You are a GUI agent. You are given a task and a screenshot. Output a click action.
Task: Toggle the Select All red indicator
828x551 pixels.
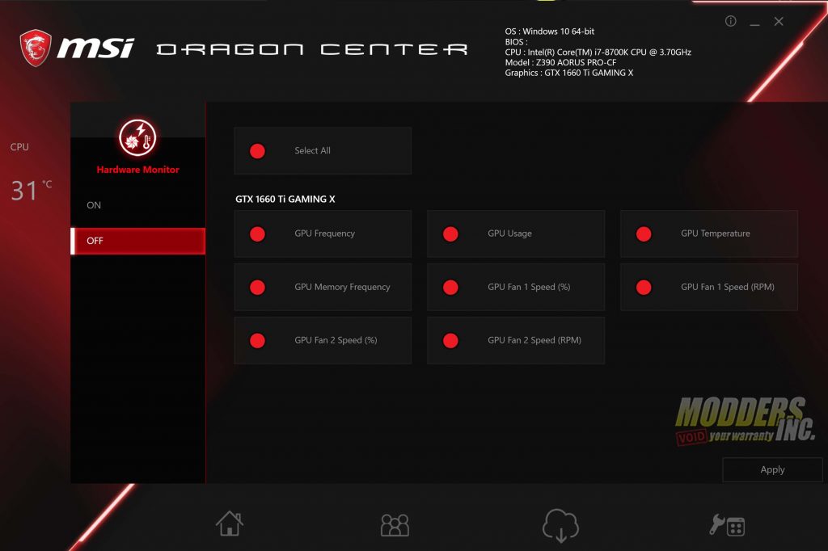click(257, 151)
